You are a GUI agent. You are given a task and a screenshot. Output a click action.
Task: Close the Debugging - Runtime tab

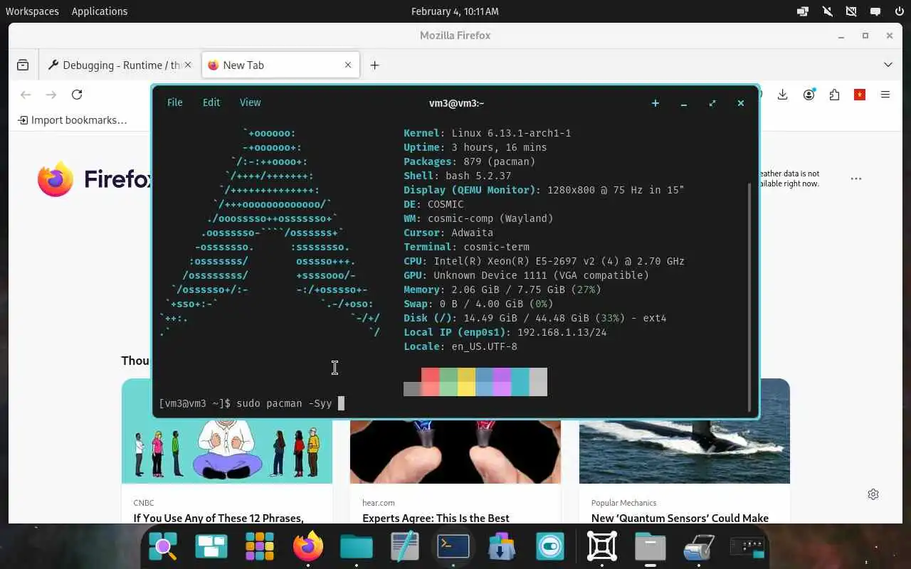pyautogui.click(x=188, y=65)
